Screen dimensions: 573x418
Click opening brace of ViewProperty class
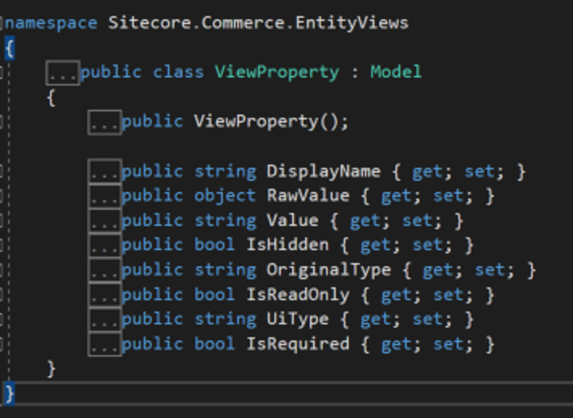tap(51, 97)
